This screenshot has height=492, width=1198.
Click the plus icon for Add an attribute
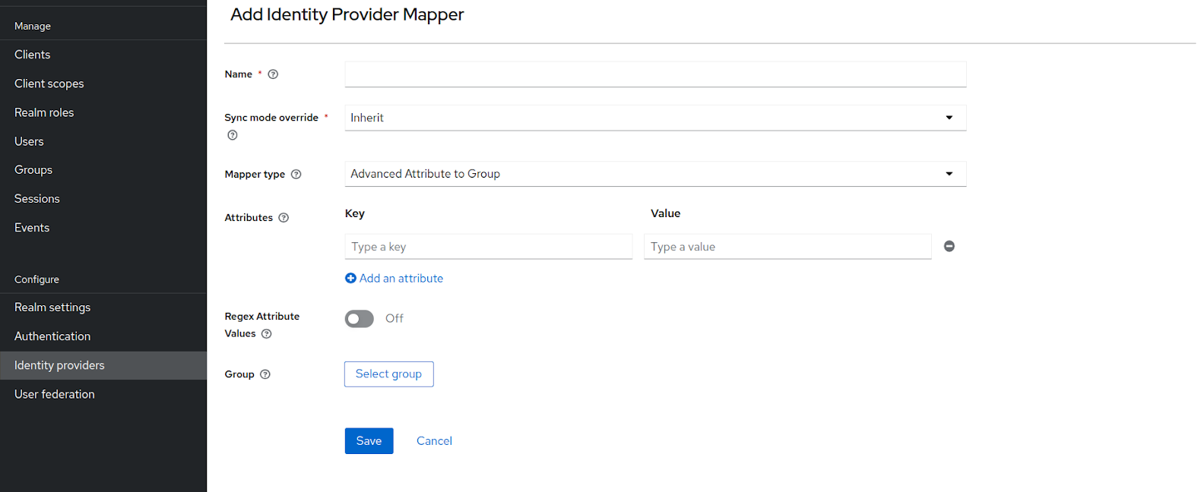(350, 279)
